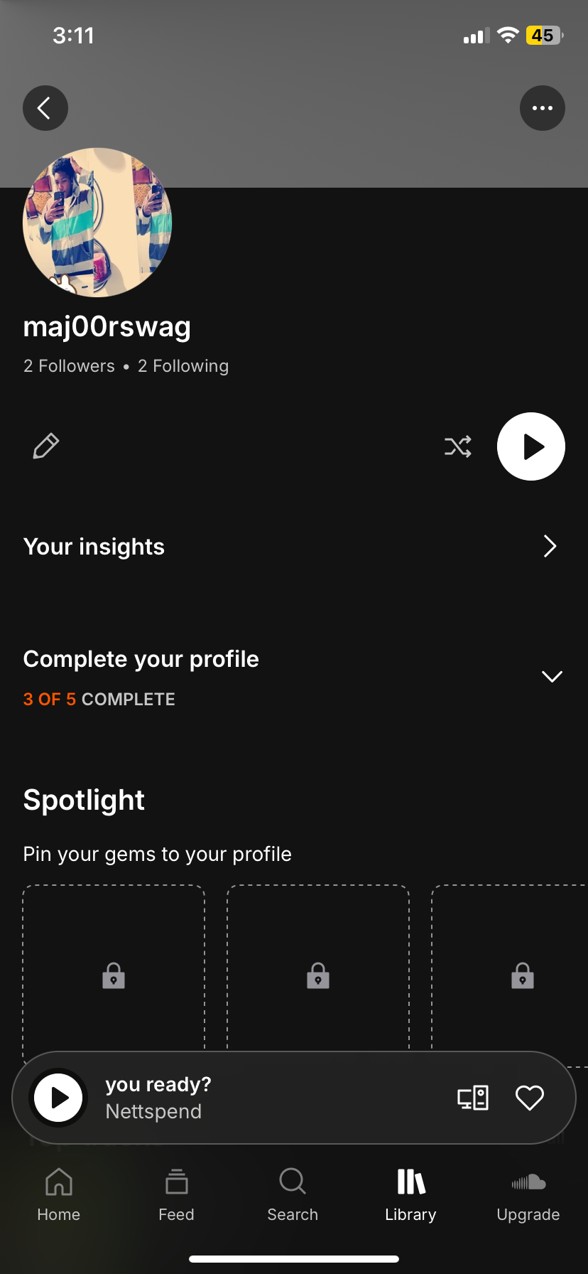The width and height of the screenshot is (588, 1274).
Task: Play "you ready?" in the mini player
Action: pyautogui.click(x=58, y=1098)
